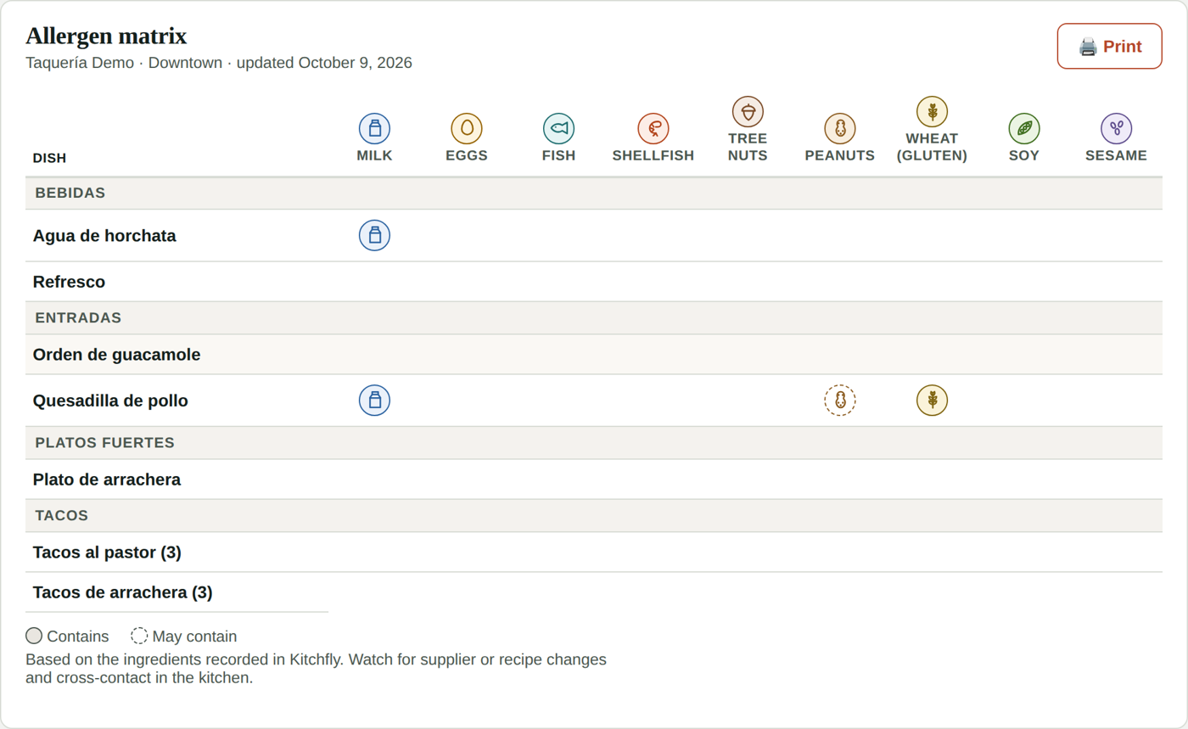The width and height of the screenshot is (1188, 729).
Task: Click the Milk allergen header icon
Action: click(x=374, y=129)
